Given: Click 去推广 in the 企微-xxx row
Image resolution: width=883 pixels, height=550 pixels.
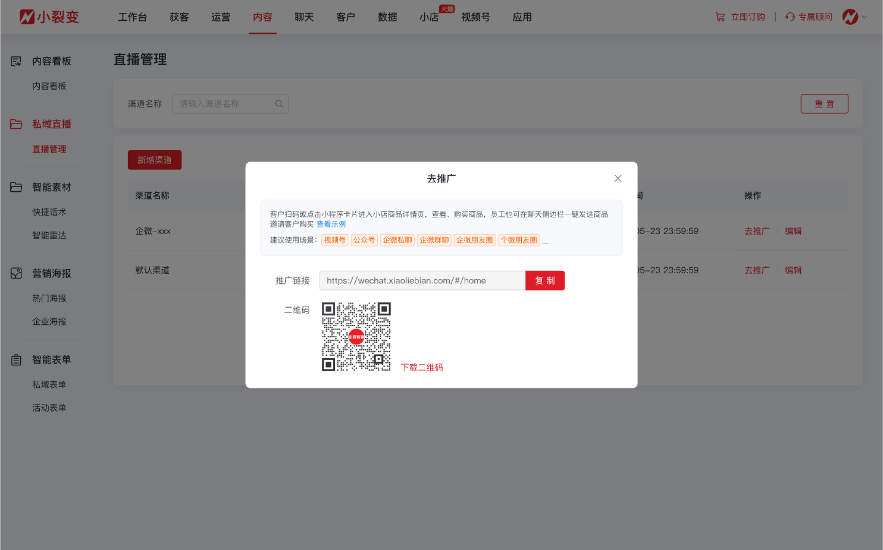Looking at the screenshot, I should (757, 231).
